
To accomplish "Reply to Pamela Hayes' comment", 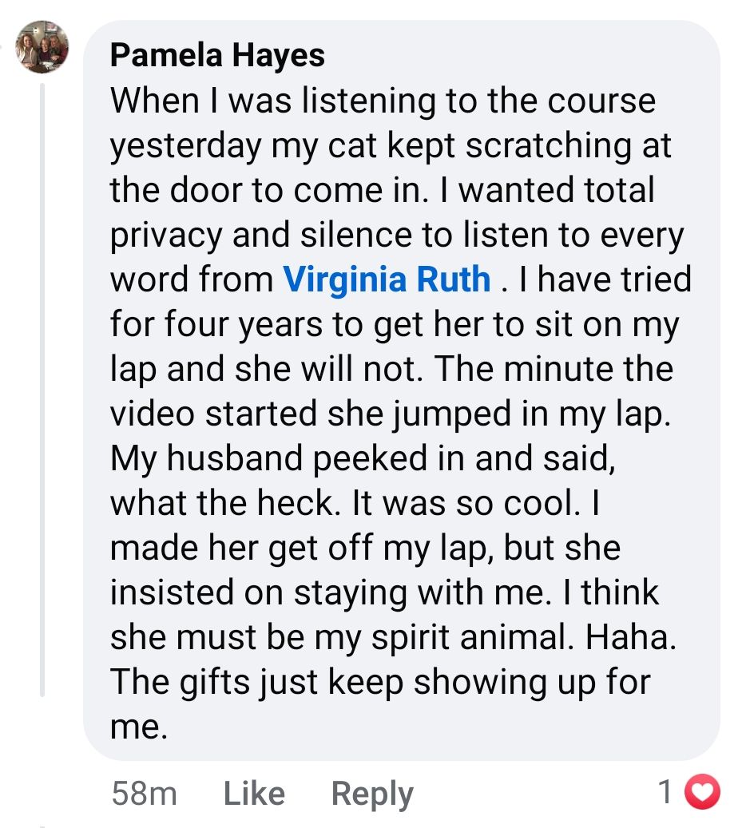I will (x=372, y=793).
